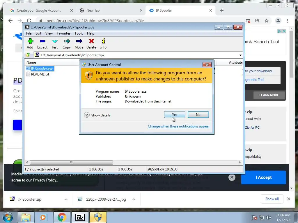This screenshot has width=298, height=223.
Task: Click the Move toolbar icon
Action: [79, 44]
